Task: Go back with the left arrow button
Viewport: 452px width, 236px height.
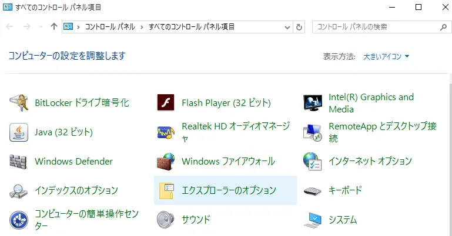Action: (x=9, y=27)
